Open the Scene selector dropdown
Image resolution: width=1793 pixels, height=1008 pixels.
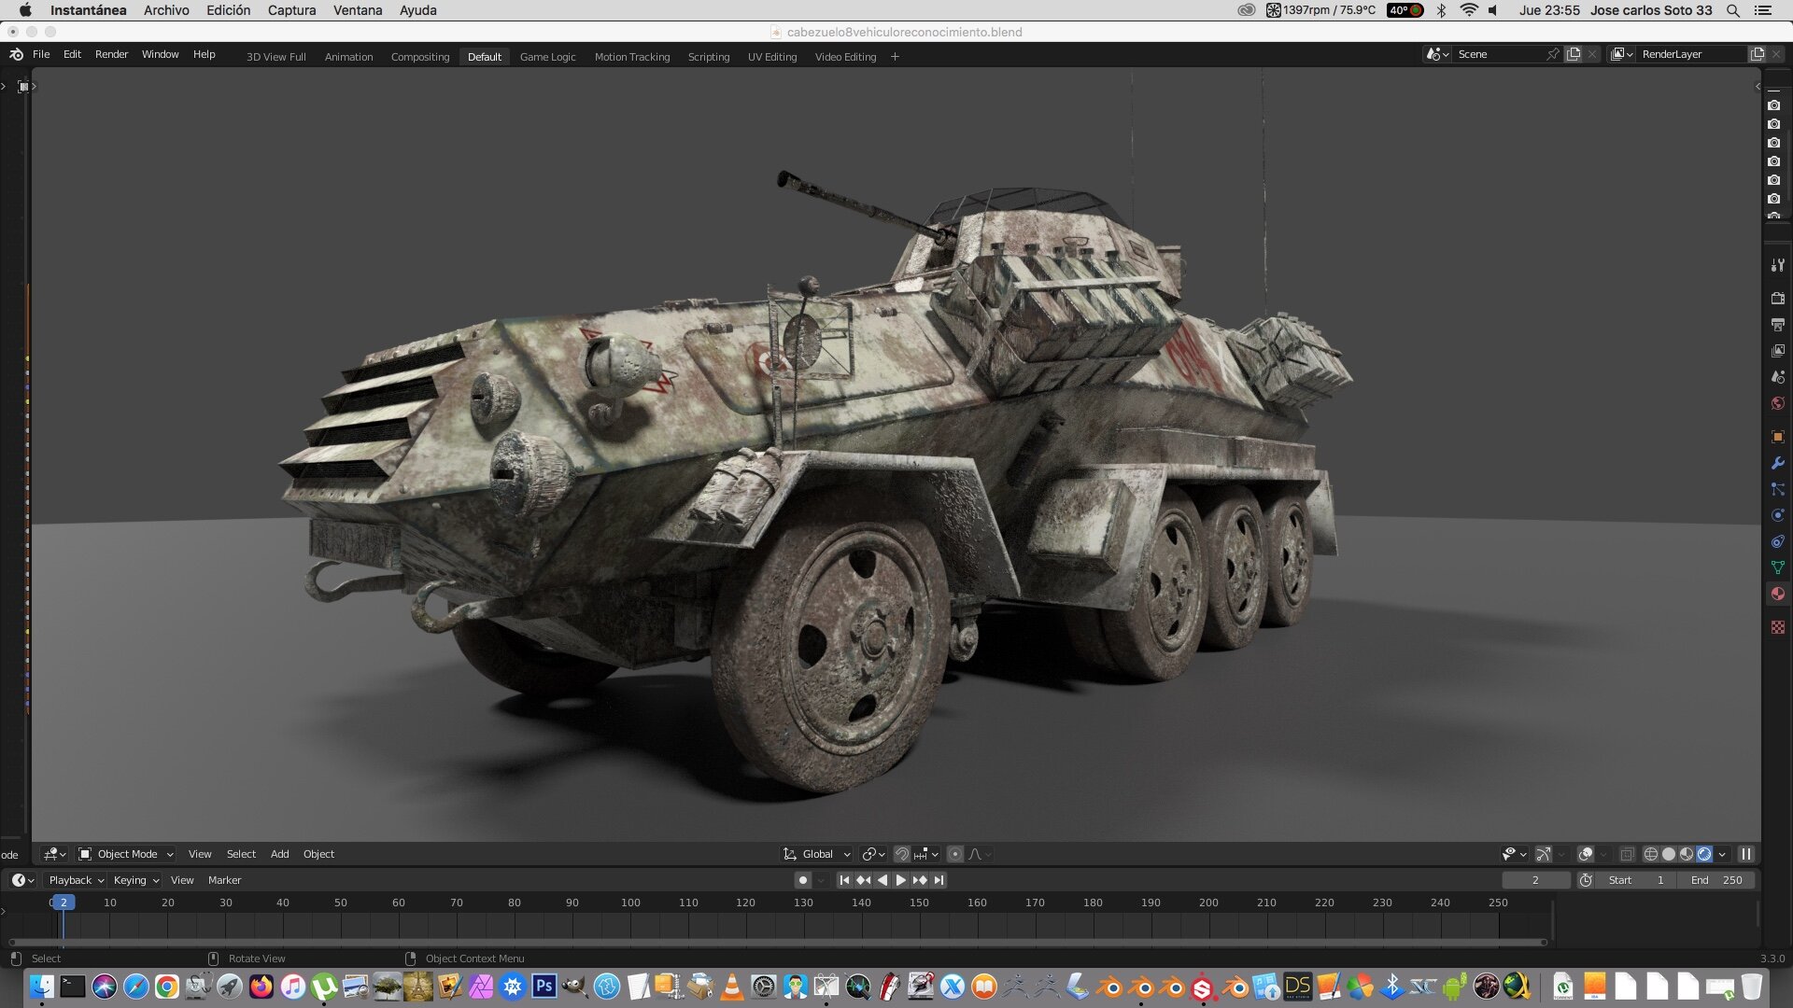pos(1436,54)
